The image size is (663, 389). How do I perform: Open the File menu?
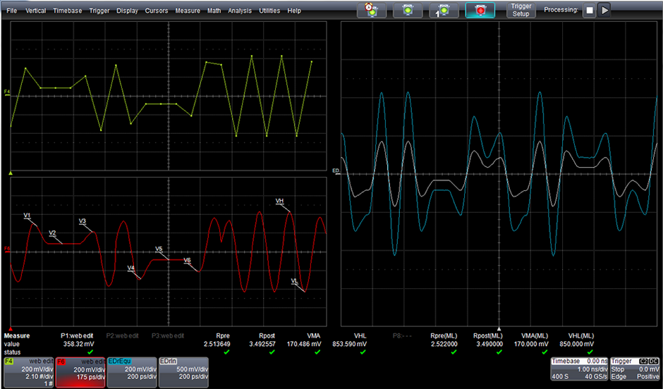click(11, 11)
